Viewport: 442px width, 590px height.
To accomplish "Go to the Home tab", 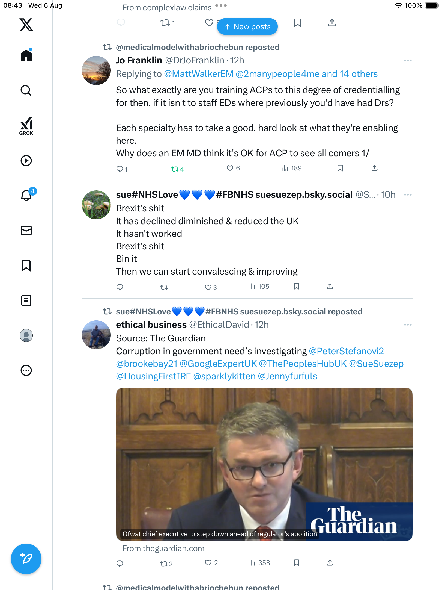I will point(26,55).
